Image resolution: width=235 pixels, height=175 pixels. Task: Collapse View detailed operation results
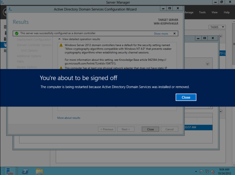pos(59,39)
